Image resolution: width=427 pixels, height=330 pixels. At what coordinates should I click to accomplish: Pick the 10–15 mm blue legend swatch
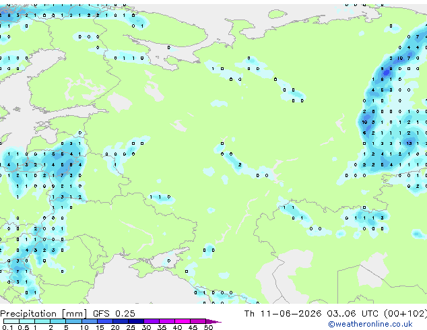pyautogui.click(x=89, y=321)
